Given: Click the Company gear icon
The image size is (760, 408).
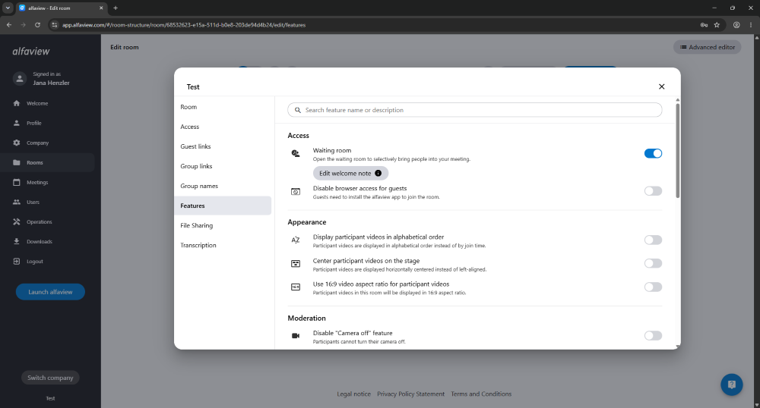Looking at the screenshot, I should pos(17,143).
